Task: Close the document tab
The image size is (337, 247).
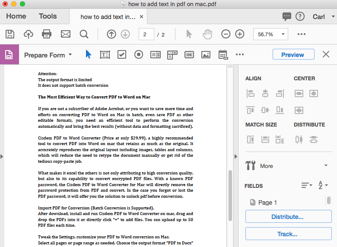Action: click(141, 16)
